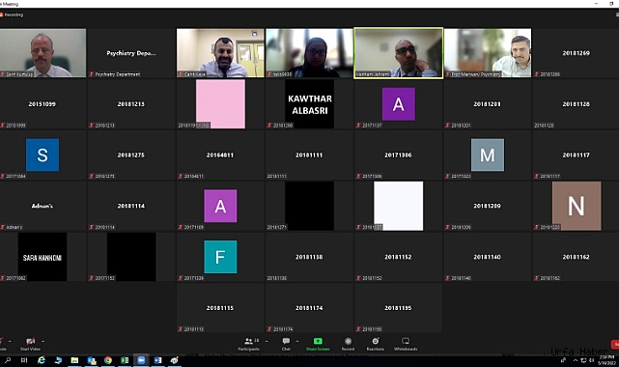The width and height of the screenshot is (619, 367).
Task: Open Whiteboards from the toolbar
Action: coord(406,343)
